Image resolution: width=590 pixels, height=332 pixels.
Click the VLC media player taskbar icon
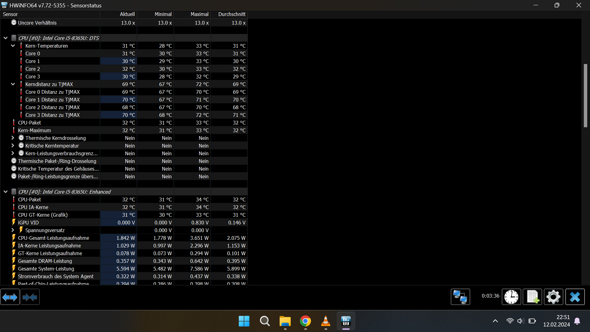point(325,321)
